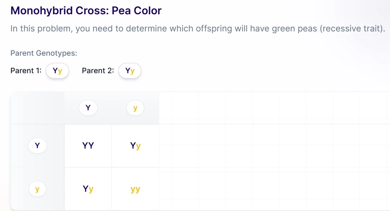
Task: Click '(recessive trait)' in the description
Action: (x=352, y=29)
